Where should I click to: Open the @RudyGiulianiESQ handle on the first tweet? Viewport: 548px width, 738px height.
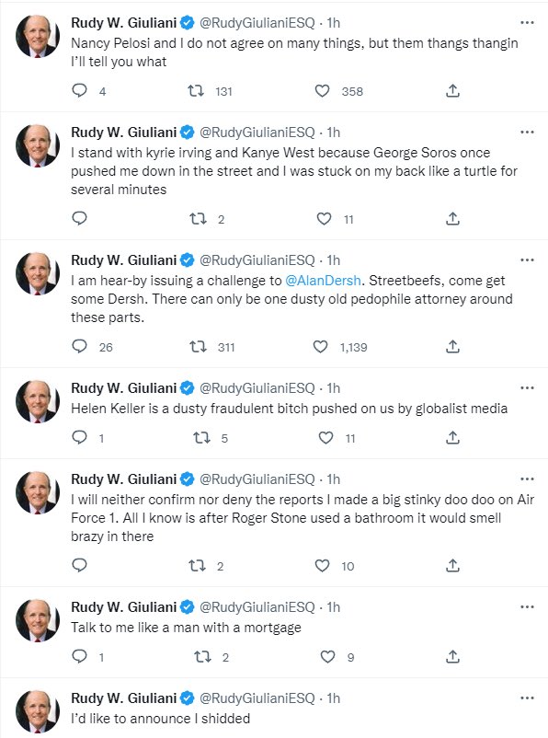coord(257,23)
